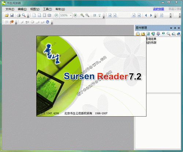Image resolution: width=183 pixels, height=152 pixels.
Task: Click the globe icon in 图书管理 toolbar
Action: point(163,34)
